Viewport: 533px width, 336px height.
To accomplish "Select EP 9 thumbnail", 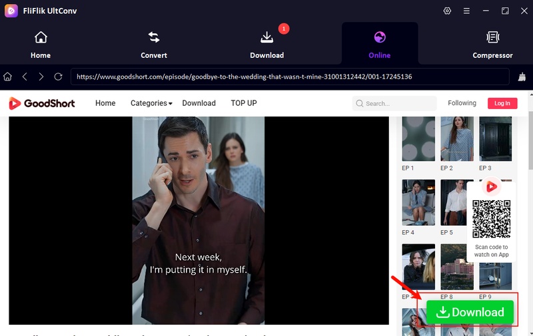I will tap(495, 276).
